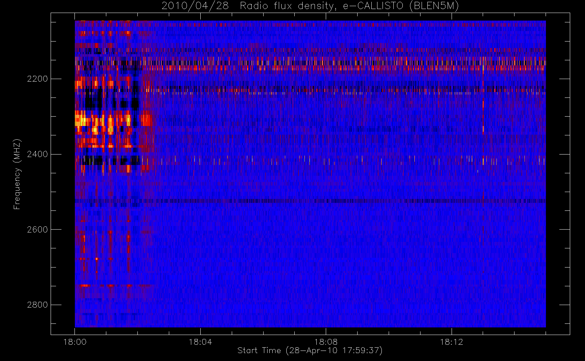Screen dimensions: 585x361
Task: Click the 18:08 time tick label
Action: pyautogui.click(x=326, y=342)
